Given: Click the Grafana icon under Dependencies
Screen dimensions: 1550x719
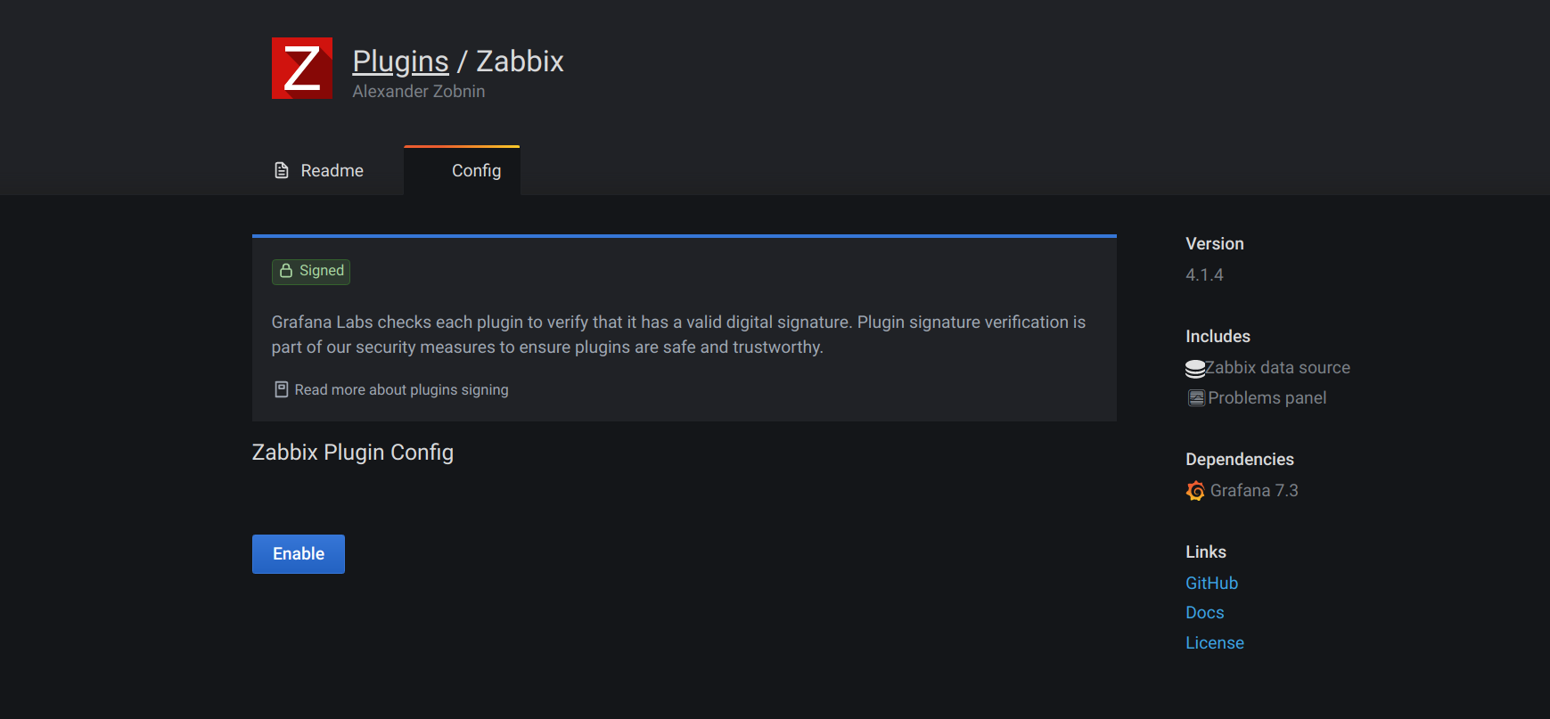Looking at the screenshot, I should pyautogui.click(x=1194, y=490).
